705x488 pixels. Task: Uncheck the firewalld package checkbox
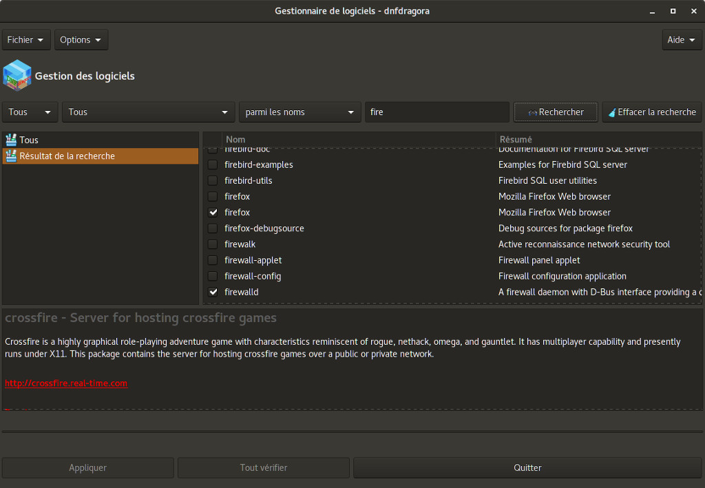213,292
